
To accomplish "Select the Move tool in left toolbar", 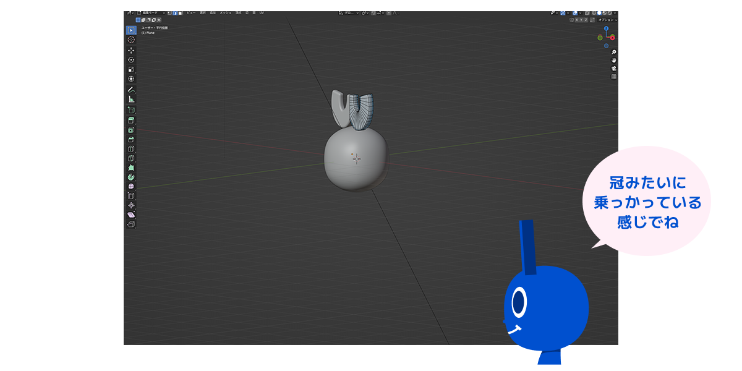I will pos(131,50).
